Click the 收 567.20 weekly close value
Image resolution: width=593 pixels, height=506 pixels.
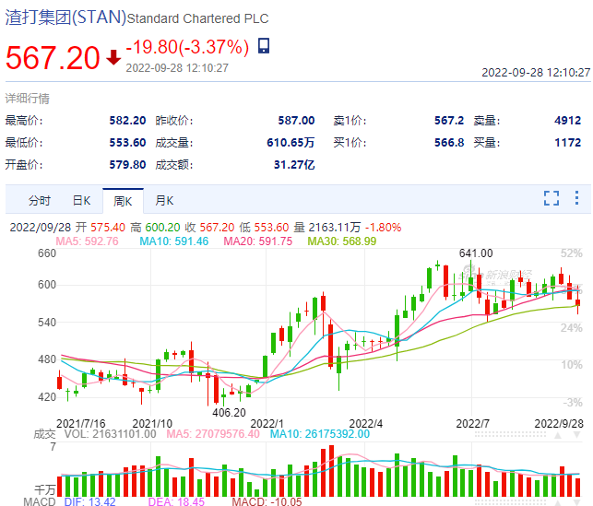pyautogui.click(x=209, y=228)
